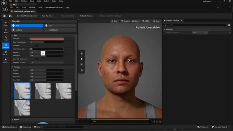The image size is (233, 131).
Task: Click the Skin Tone color bar
Action: click(x=47, y=39)
